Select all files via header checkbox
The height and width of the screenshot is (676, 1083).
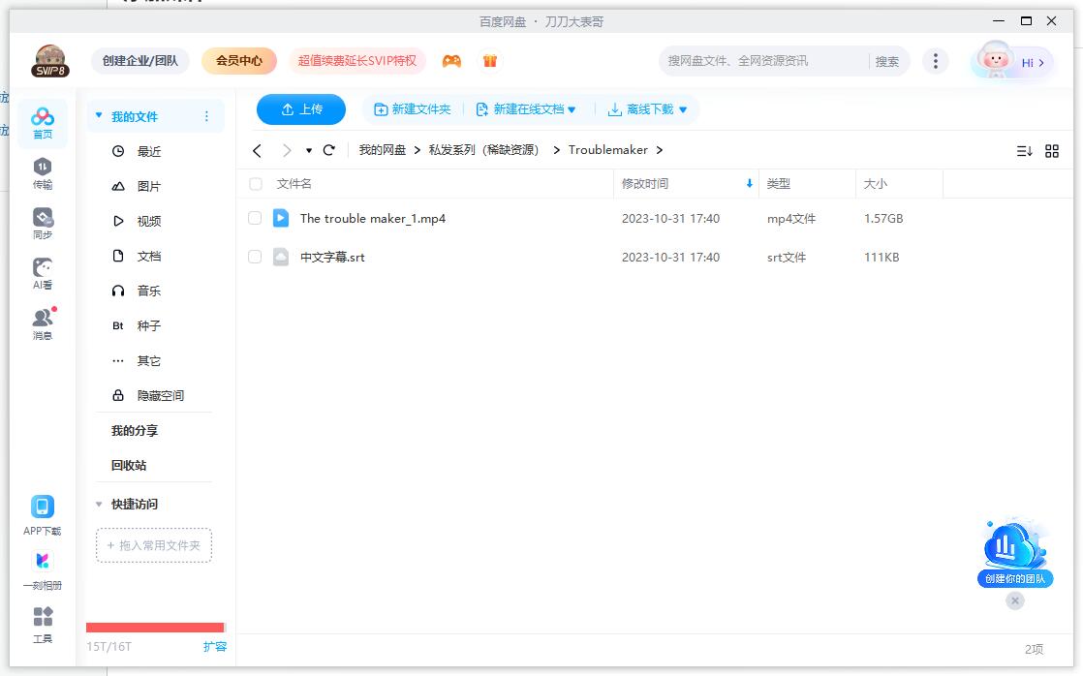click(255, 184)
